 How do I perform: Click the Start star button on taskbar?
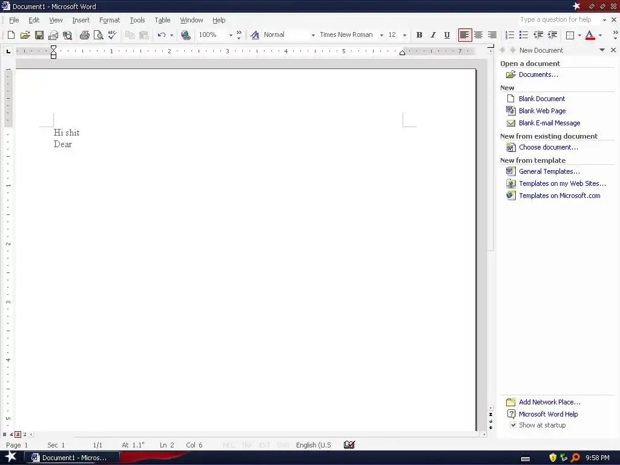10,457
